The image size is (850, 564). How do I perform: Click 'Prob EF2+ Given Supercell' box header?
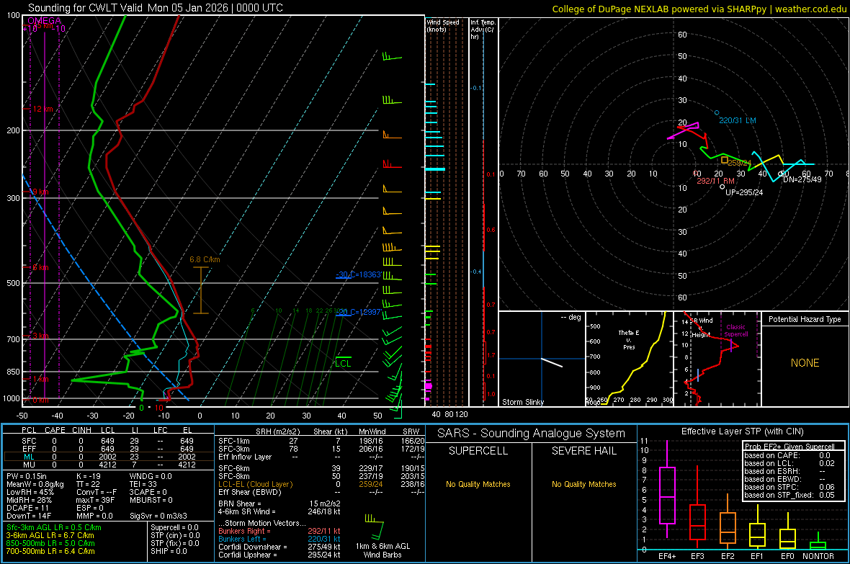click(789, 447)
